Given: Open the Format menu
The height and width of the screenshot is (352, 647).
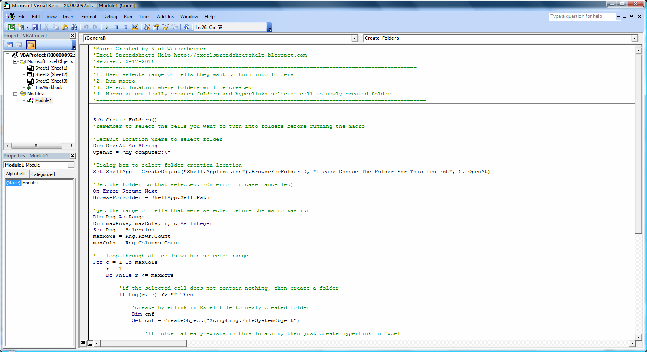Looking at the screenshot, I should point(89,17).
